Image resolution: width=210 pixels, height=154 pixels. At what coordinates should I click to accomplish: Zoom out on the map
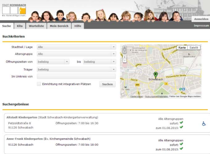click(x=125, y=61)
